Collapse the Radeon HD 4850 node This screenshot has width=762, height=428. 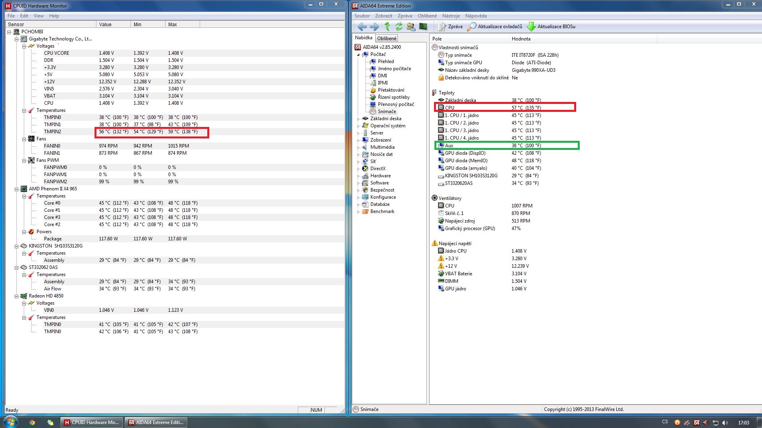coord(17,296)
